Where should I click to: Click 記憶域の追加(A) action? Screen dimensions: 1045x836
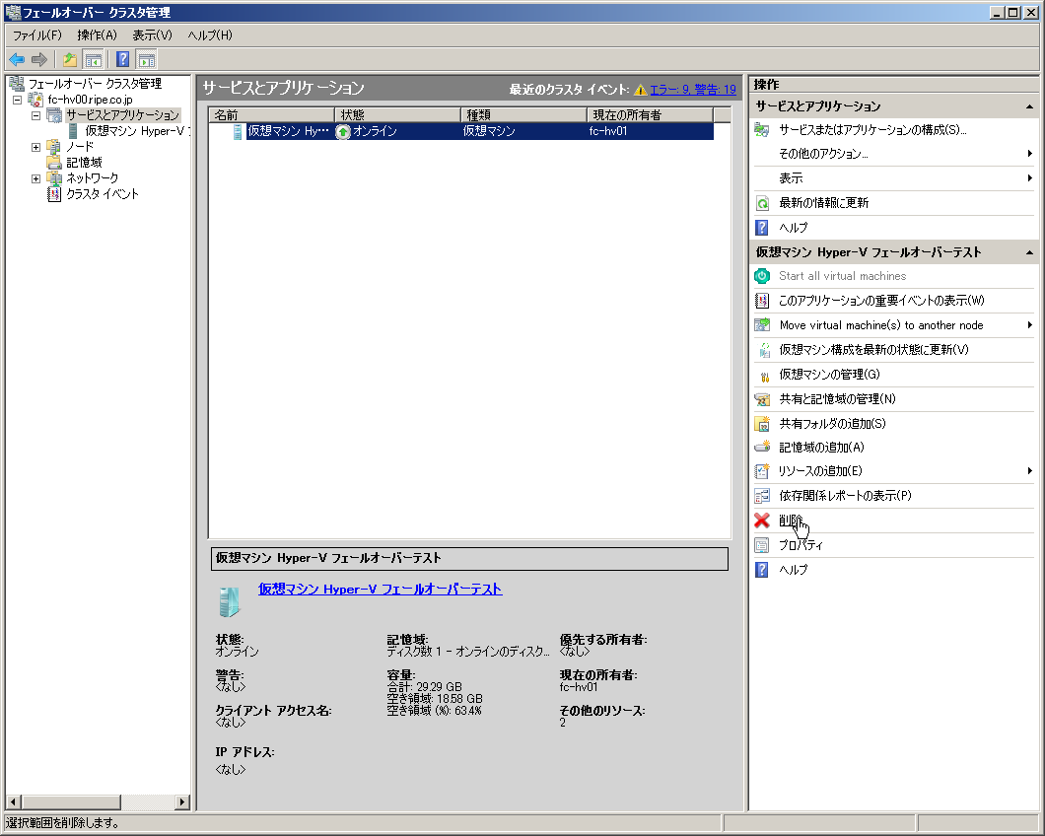[822, 448]
